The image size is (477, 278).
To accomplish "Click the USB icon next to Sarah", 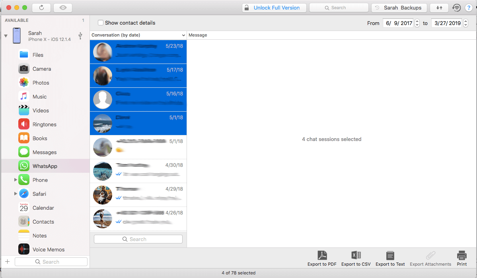I will point(80,36).
